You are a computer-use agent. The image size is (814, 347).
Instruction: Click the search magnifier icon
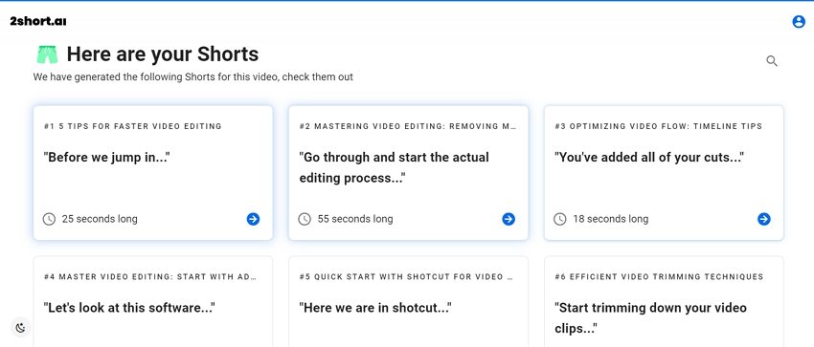point(772,61)
